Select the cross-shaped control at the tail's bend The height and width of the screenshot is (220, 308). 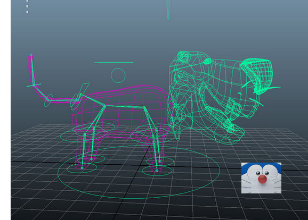tap(34, 85)
